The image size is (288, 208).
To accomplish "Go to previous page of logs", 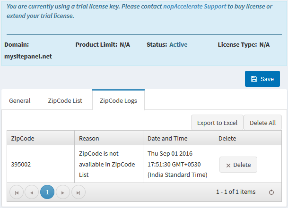I will pos(32,192).
